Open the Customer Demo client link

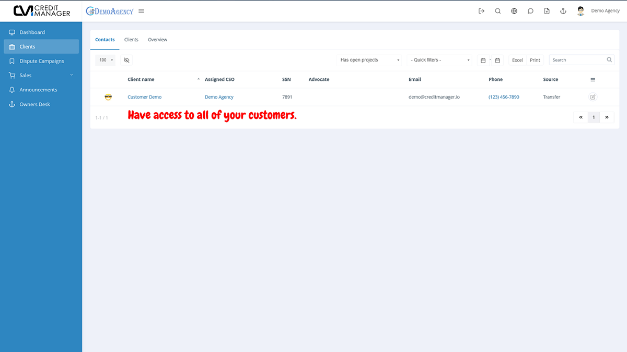tap(145, 97)
